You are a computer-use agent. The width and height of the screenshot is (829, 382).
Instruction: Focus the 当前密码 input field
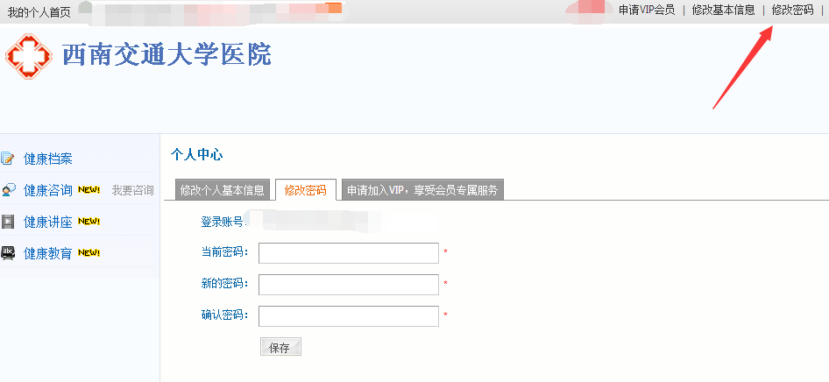coord(348,253)
